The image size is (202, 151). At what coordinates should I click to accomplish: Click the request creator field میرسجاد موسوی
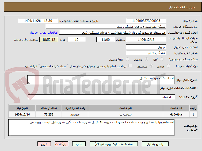113,33
